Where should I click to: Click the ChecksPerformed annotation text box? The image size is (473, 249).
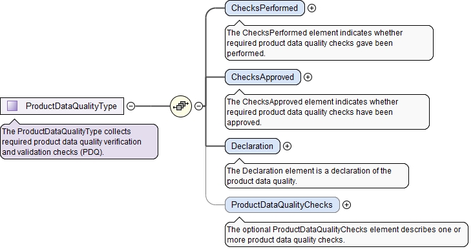point(329,43)
